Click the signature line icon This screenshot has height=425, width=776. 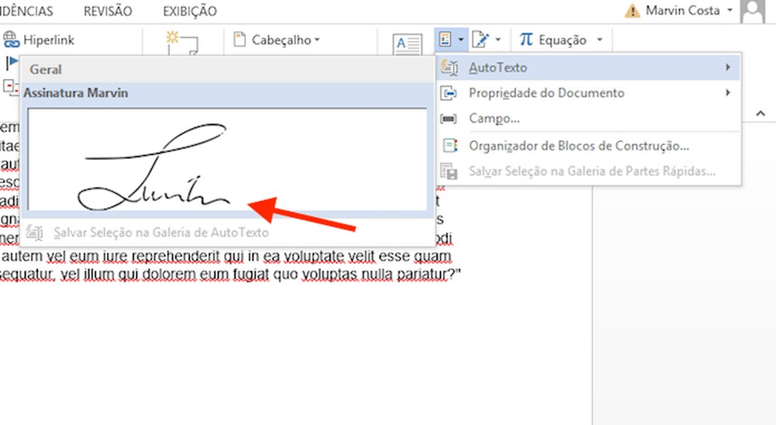click(480, 40)
